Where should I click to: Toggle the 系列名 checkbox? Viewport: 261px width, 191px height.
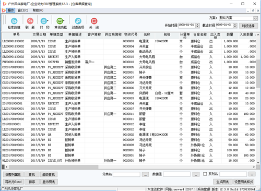pyautogui.click(x=205, y=174)
